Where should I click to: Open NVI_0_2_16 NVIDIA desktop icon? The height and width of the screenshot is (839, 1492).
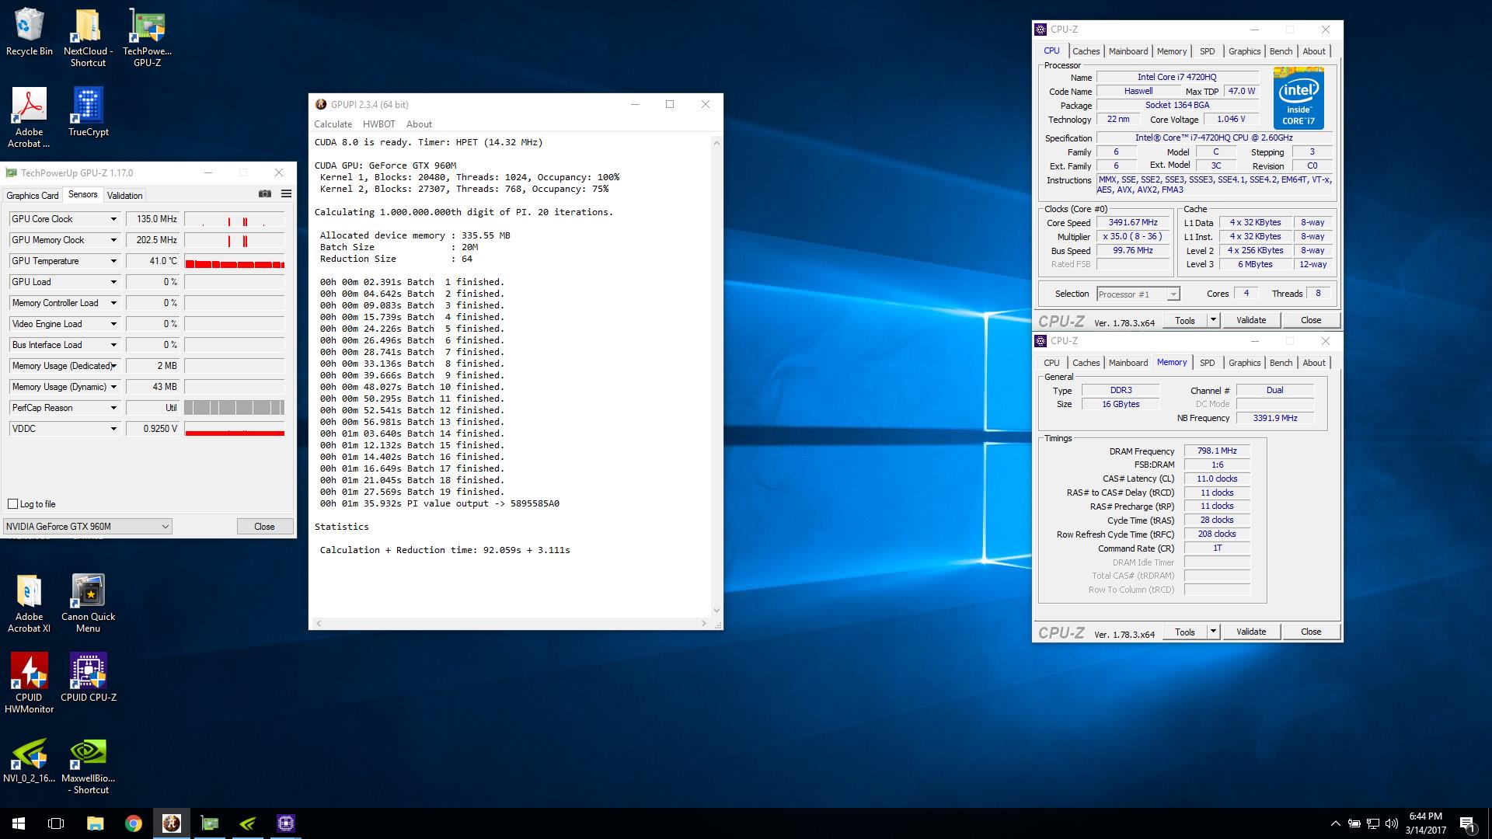pos(29,761)
